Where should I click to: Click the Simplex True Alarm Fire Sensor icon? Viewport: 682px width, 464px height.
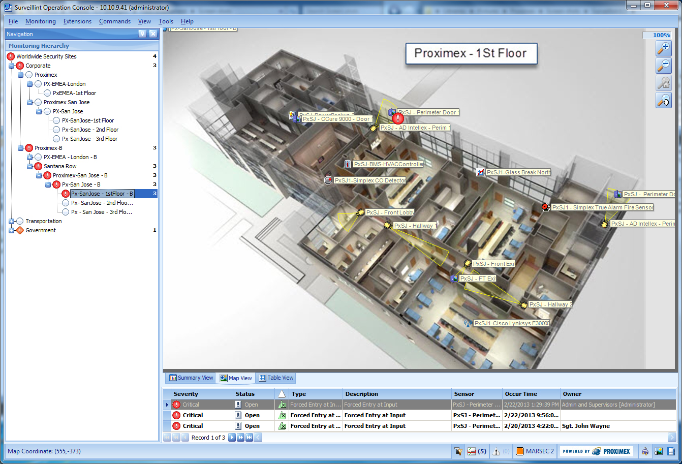545,207
